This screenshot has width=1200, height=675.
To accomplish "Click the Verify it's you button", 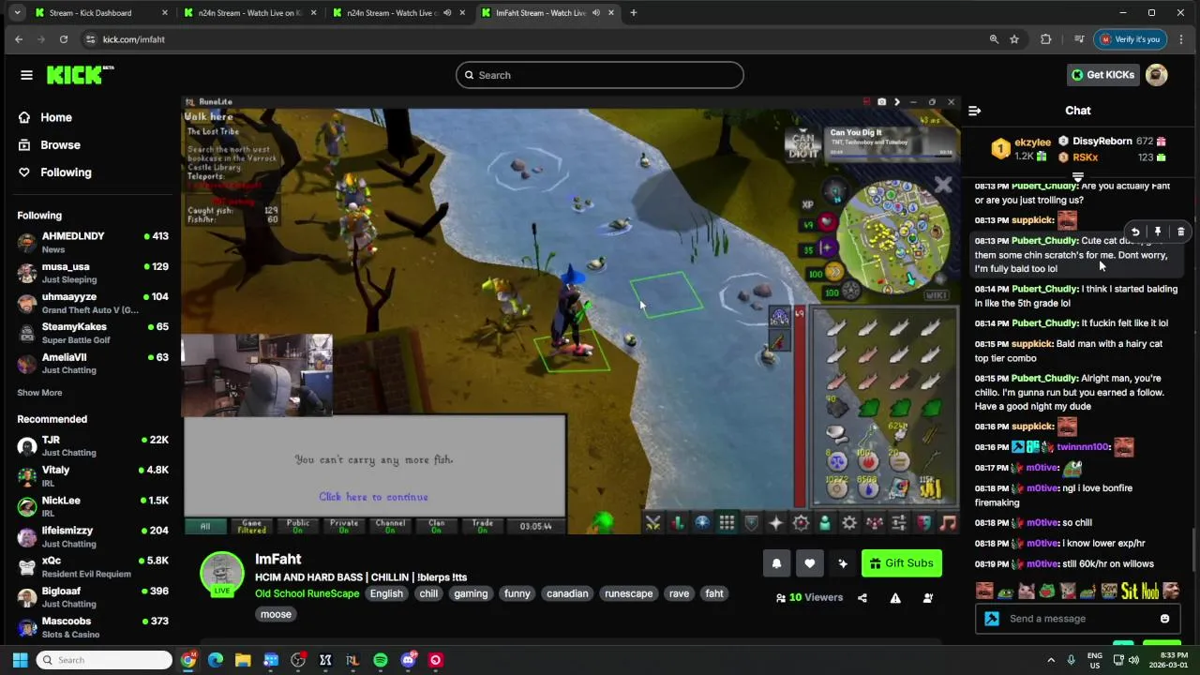I will (x=1130, y=39).
